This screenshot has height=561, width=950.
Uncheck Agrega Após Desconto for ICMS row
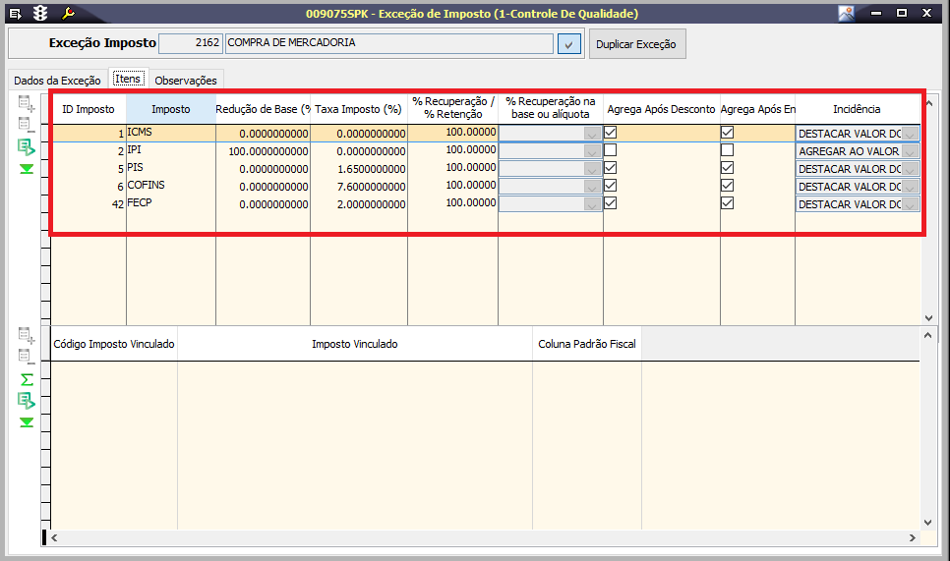pyautogui.click(x=611, y=133)
